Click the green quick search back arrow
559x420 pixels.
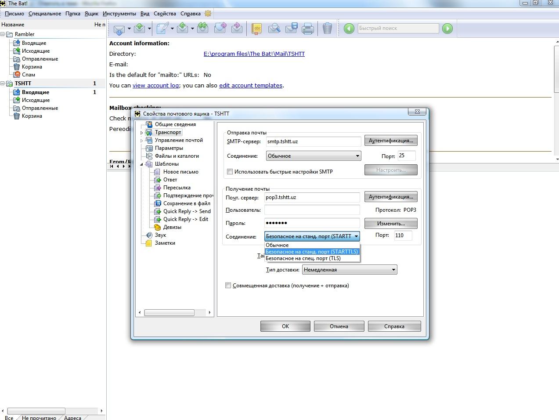pyautogui.click(x=349, y=29)
